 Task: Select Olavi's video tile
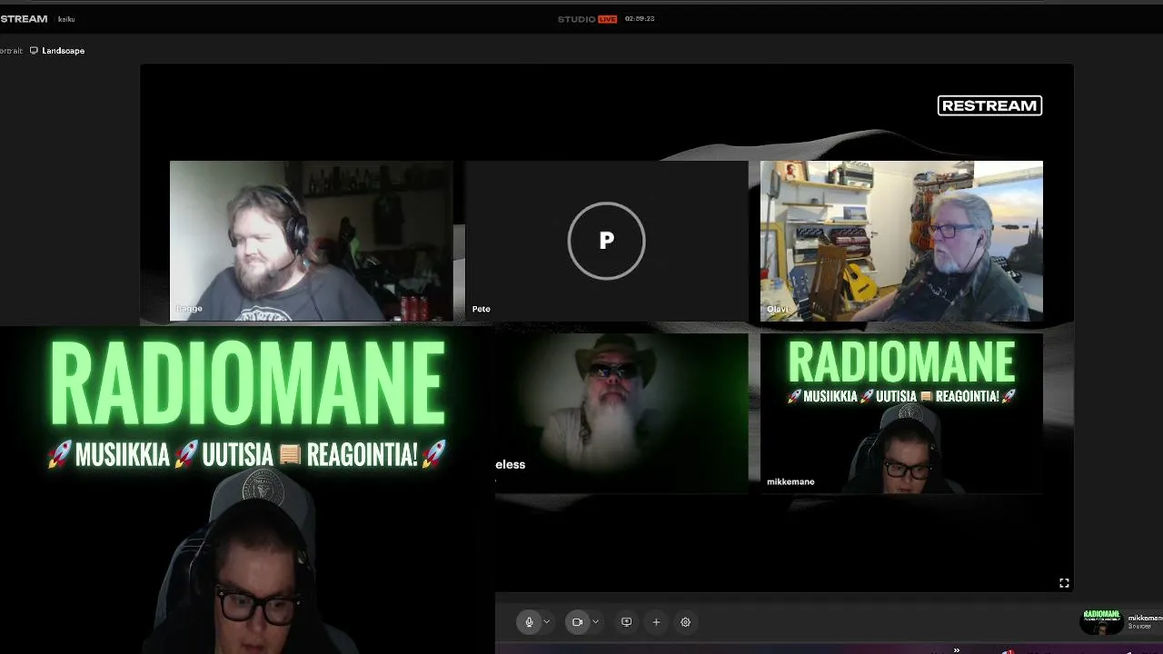pyautogui.click(x=901, y=241)
